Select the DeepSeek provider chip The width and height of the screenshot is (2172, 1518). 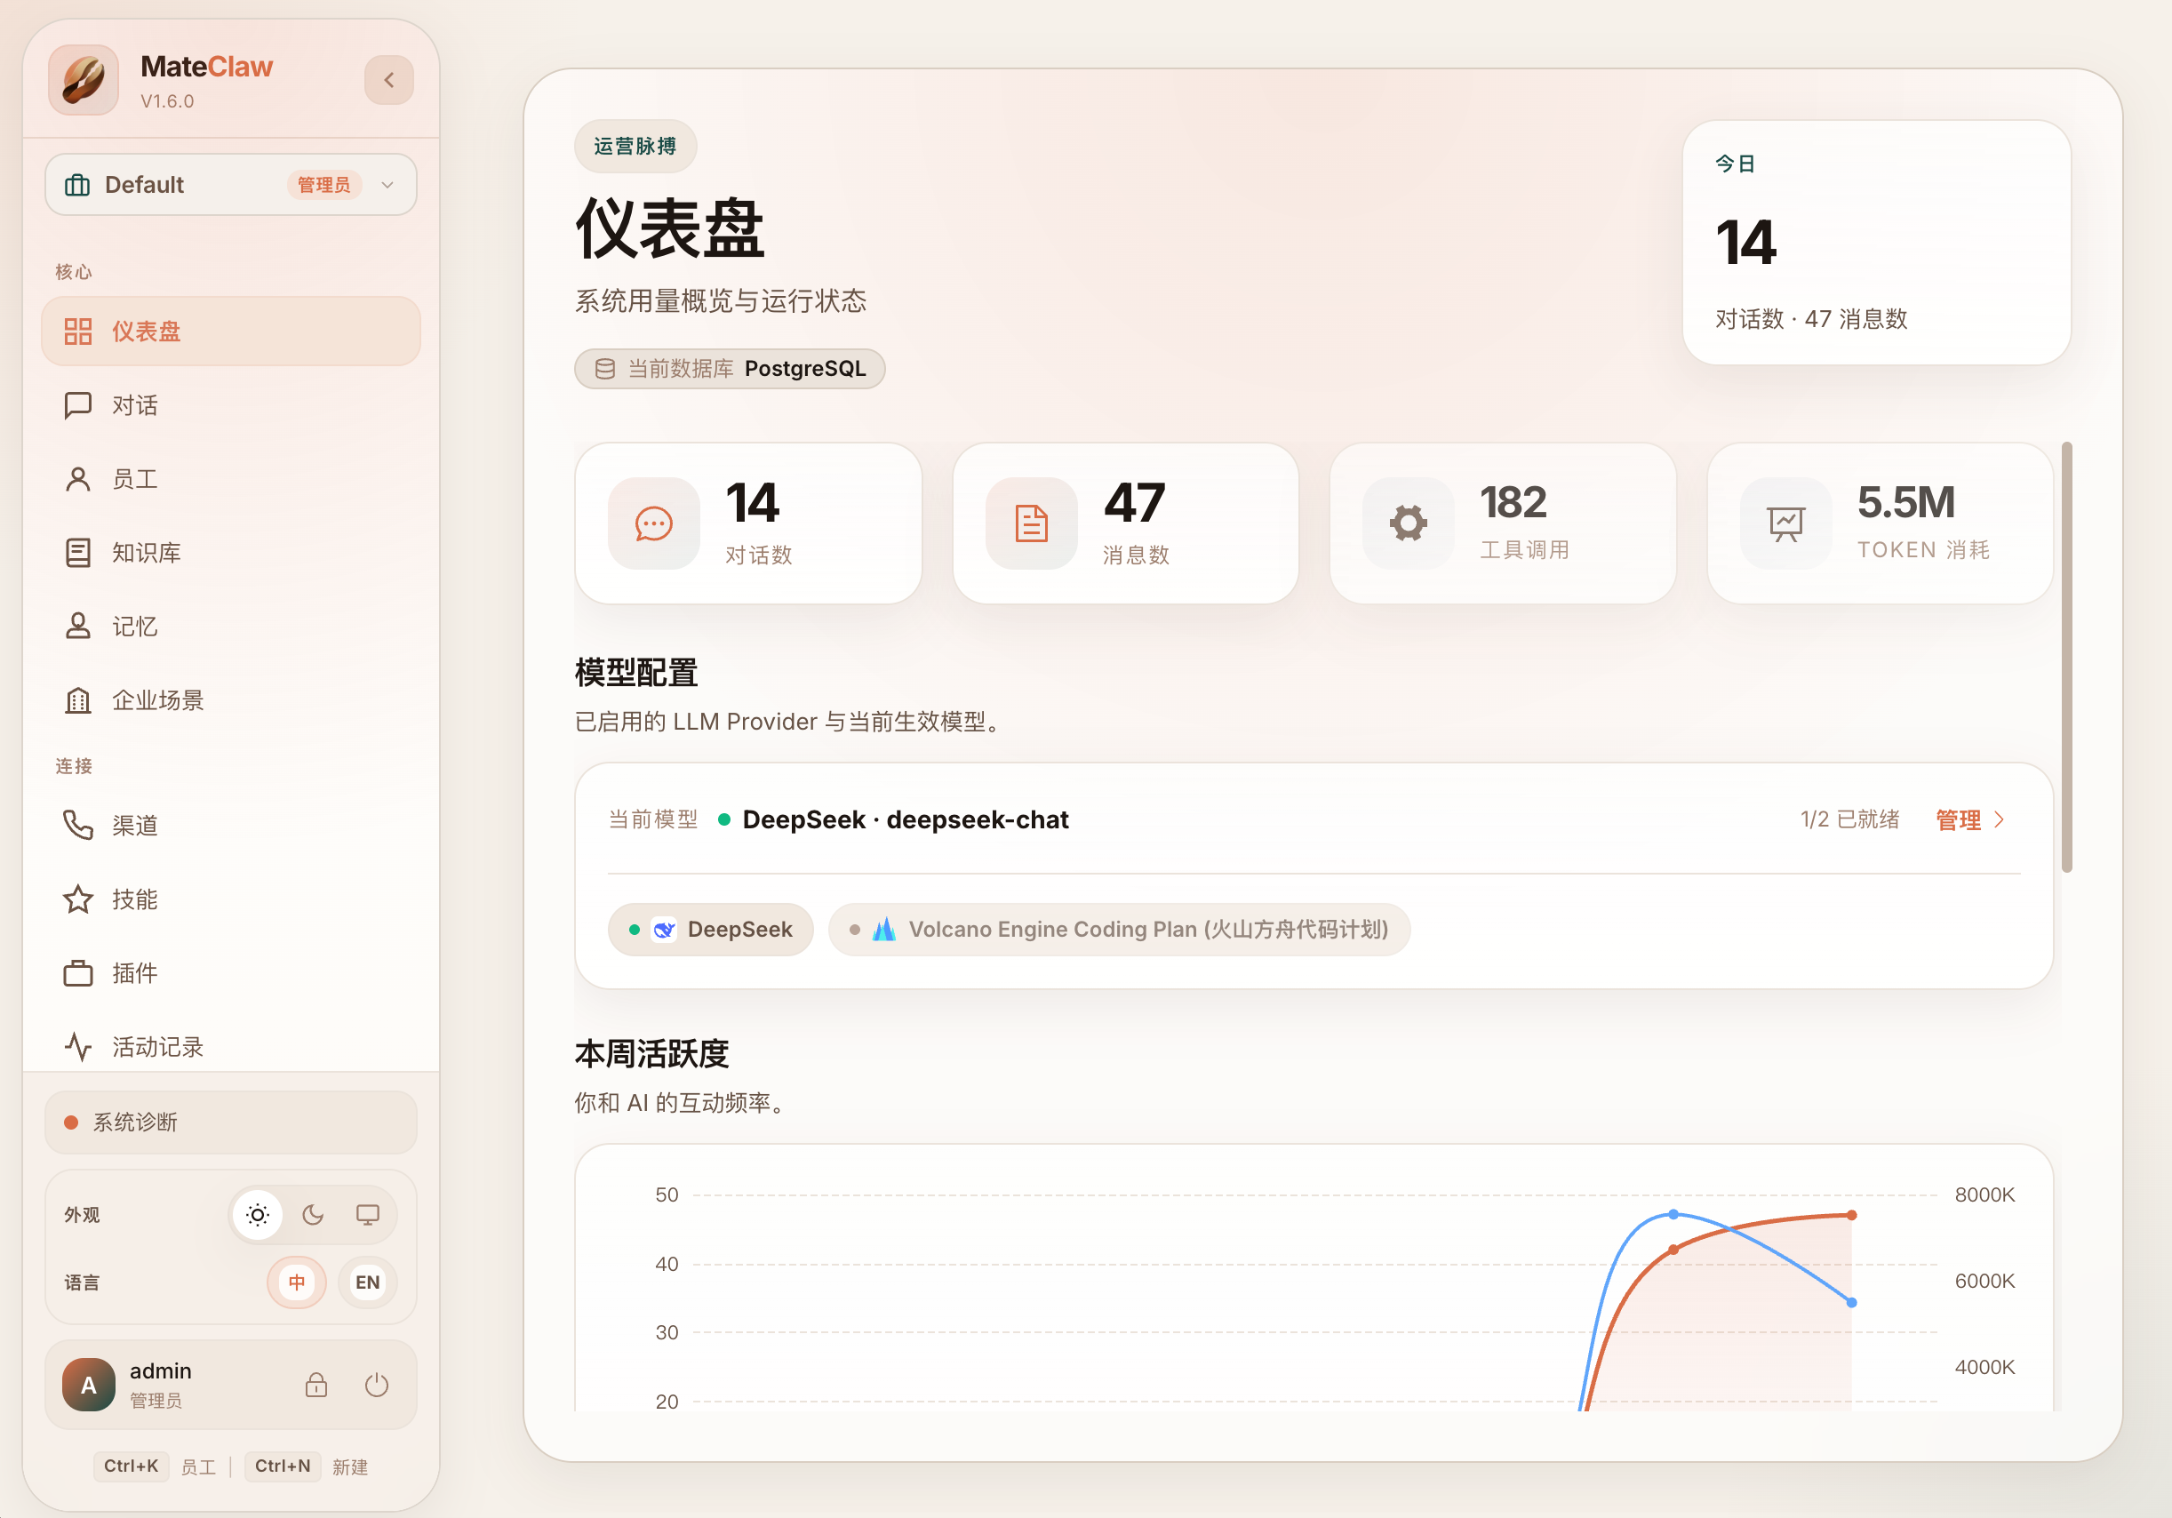click(x=710, y=929)
